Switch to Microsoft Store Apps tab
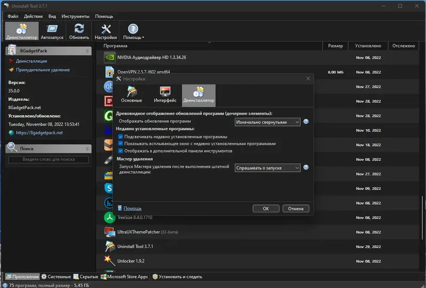This screenshot has width=426, height=288. click(124, 277)
